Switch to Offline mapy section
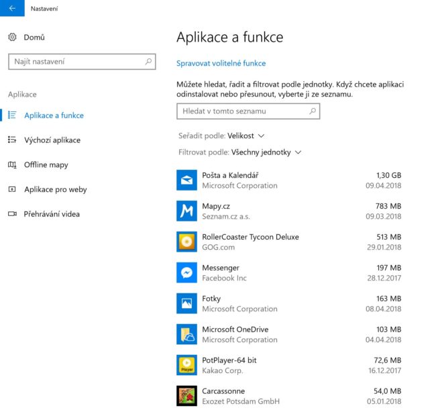This screenshot has width=436, height=410. pyautogui.click(x=46, y=164)
